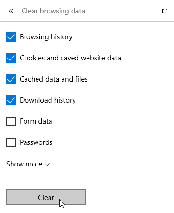Click the Passwords label text

[36, 142]
